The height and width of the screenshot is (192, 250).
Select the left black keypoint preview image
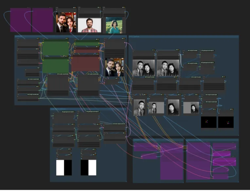pos(208,122)
